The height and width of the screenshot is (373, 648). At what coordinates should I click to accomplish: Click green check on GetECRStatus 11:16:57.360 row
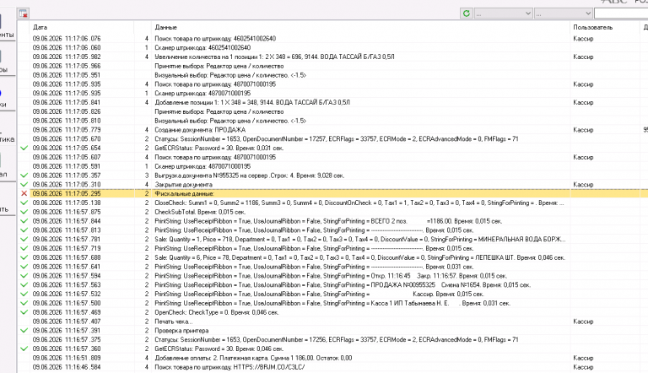(x=24, y=349)
